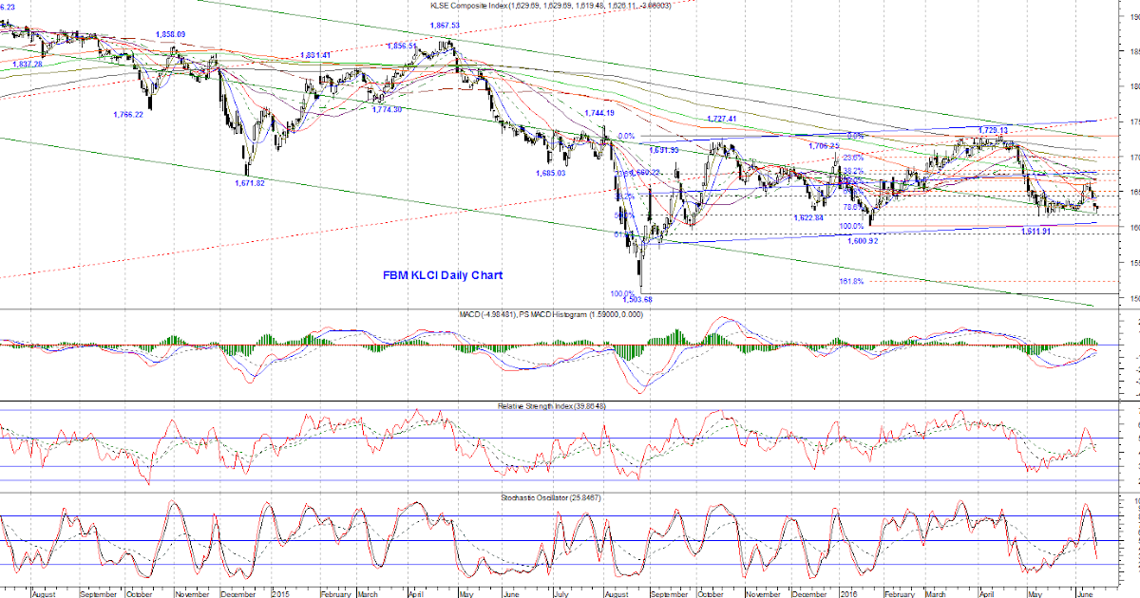
Task: Click the 2015 year label on the time axis
Action: 281,593
